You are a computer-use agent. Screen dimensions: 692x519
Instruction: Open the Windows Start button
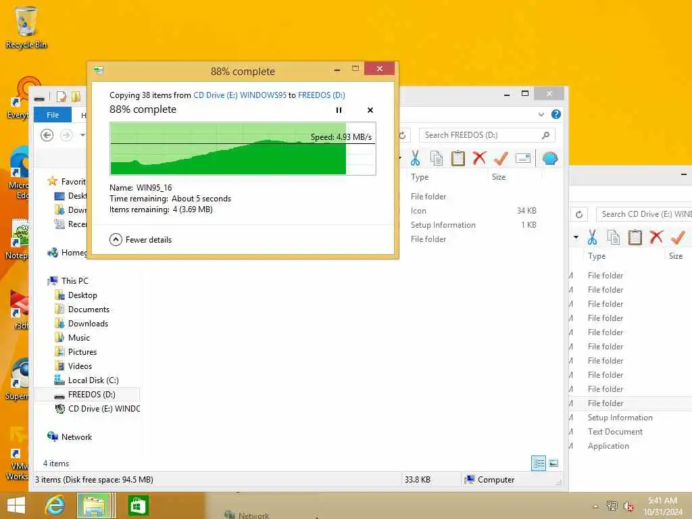click(16, 505)
